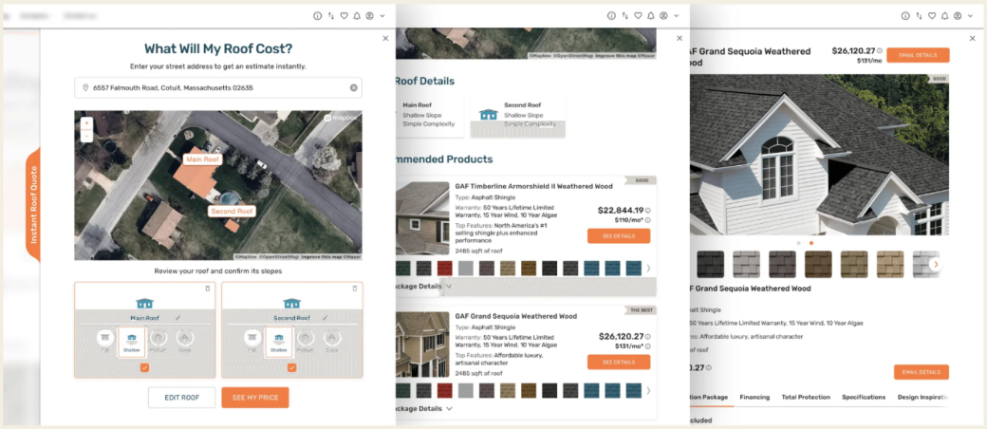Open the Total Protection tab
The height and width of the screenshot is (429, 987).
tap(806, 397)
